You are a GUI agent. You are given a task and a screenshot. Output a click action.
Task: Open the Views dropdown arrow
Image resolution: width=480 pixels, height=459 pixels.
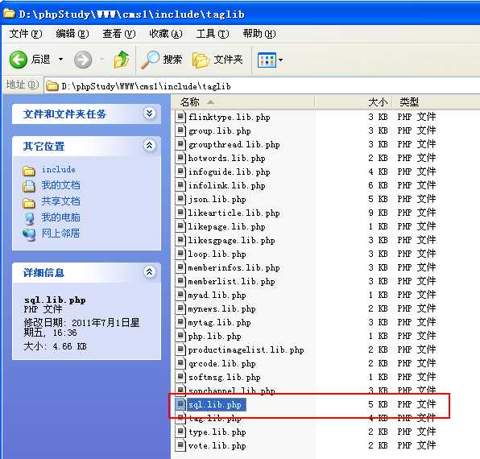[x=280, y=60]
